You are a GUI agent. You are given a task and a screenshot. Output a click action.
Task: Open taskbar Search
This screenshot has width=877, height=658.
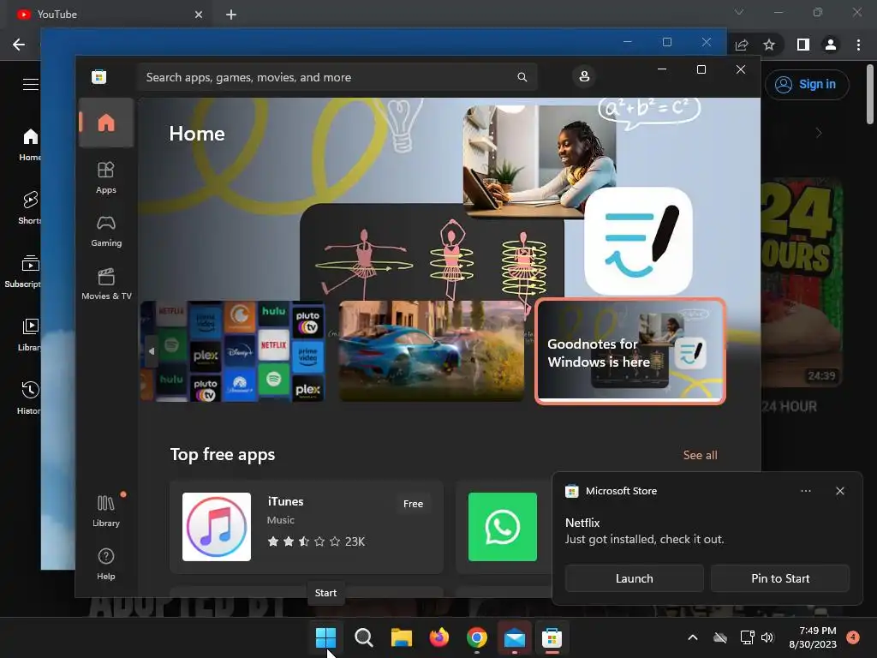363,637
